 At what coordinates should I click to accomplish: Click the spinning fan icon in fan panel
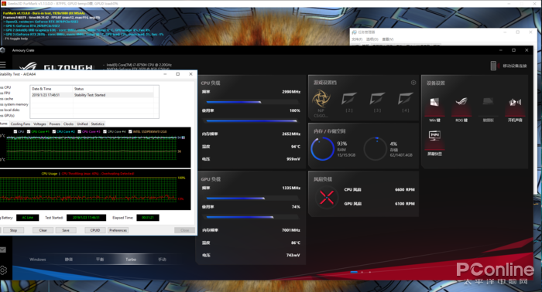tap(327, 197)
